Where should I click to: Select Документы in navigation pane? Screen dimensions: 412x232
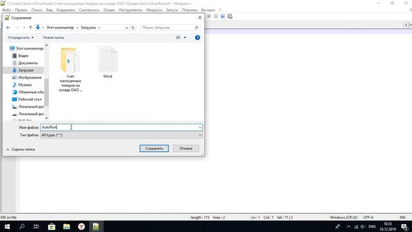28,63
